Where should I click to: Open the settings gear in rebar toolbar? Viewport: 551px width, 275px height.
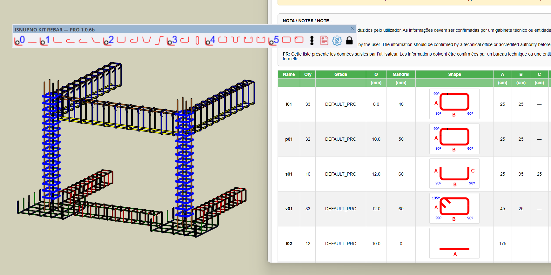pos(337,40)
